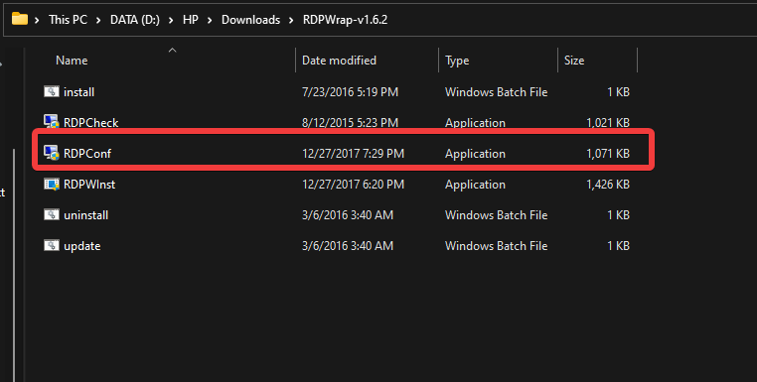757x382 pixels.
Task: Click the RDPConf application icon
Action: [x=52, y=153]
